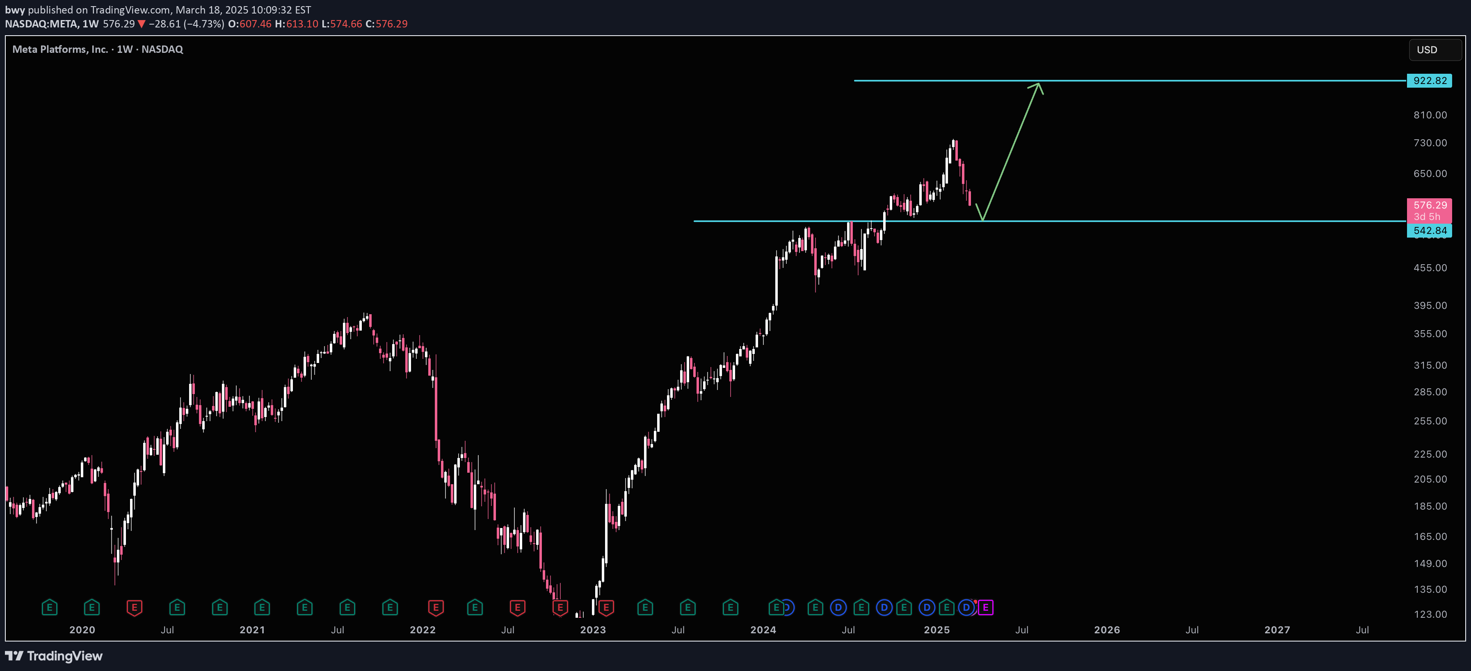Click the 2020 label on time axis
Image resolution: width=1471 pixels, height=671 pixels.
(x=82, y=630)
